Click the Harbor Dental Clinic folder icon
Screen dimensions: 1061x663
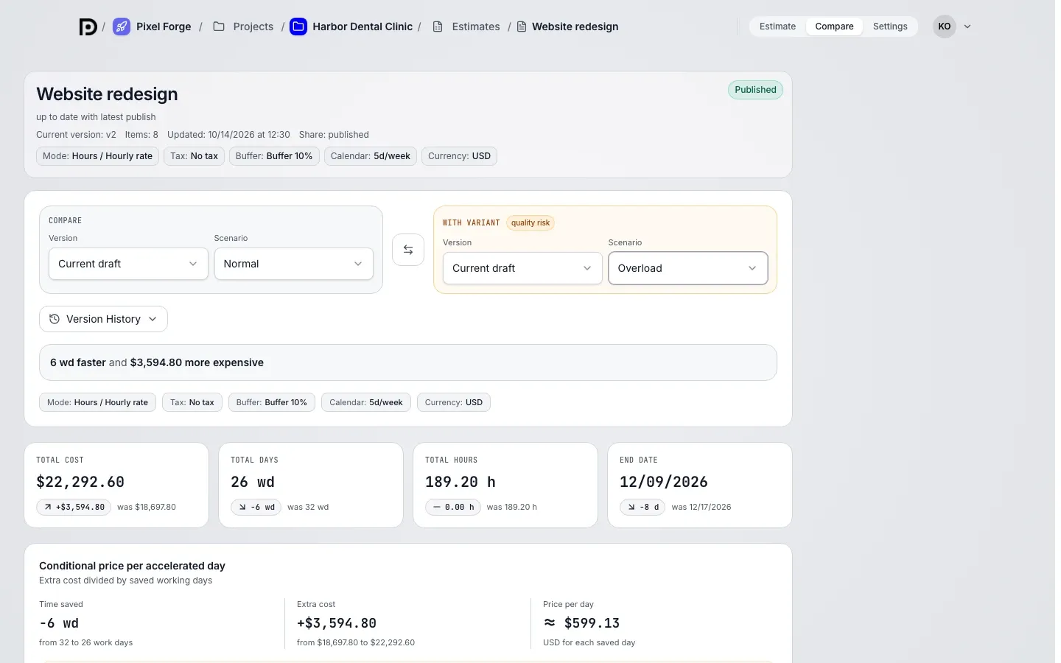(x=298, y=27)
